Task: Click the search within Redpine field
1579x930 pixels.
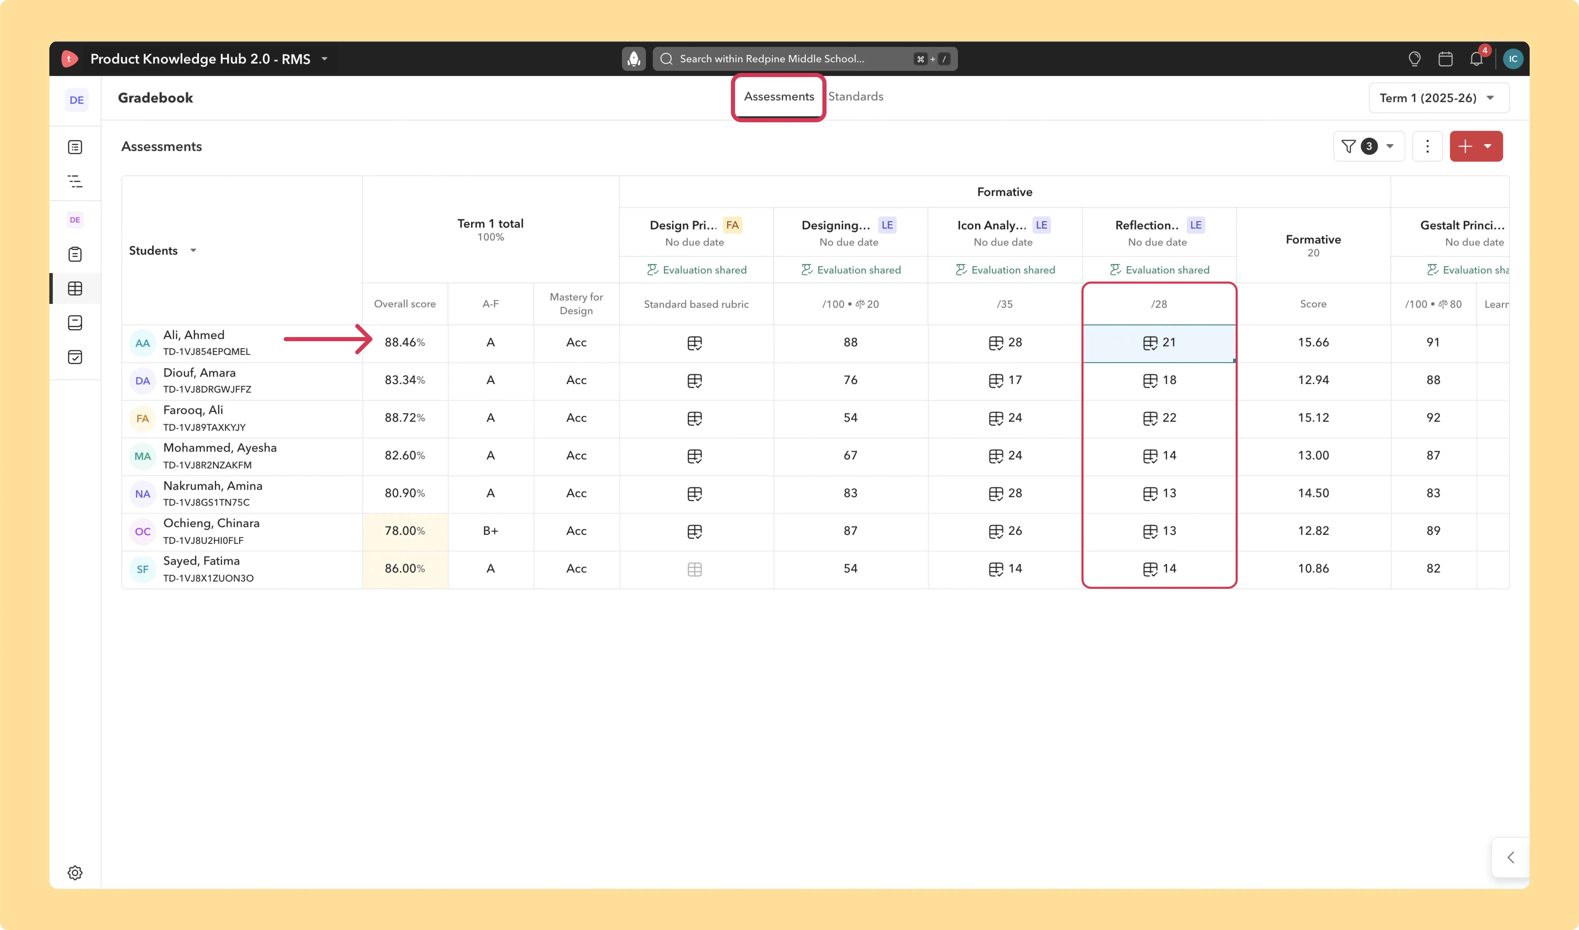Action: click(x=805, y=59)
